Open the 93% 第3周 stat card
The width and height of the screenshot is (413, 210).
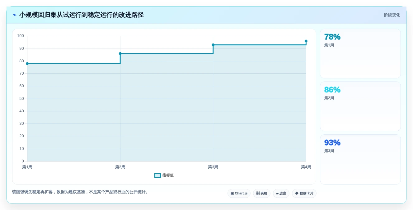pyautogui.click(x=360, y=159)
